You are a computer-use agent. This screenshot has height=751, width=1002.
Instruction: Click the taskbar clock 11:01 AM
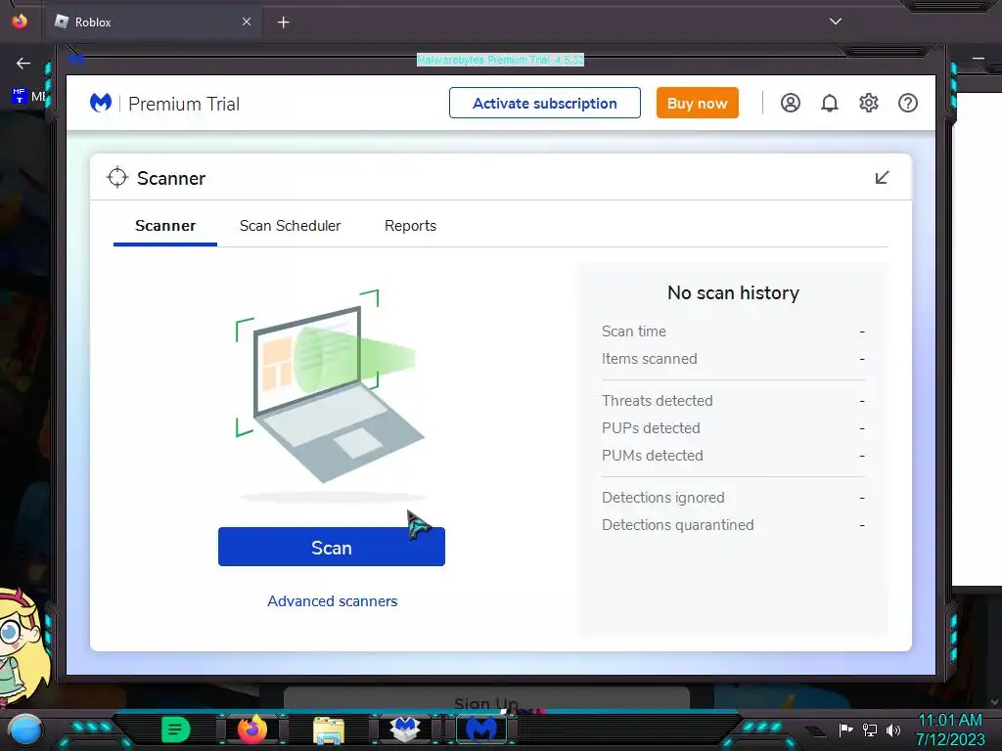coord(950,721)
